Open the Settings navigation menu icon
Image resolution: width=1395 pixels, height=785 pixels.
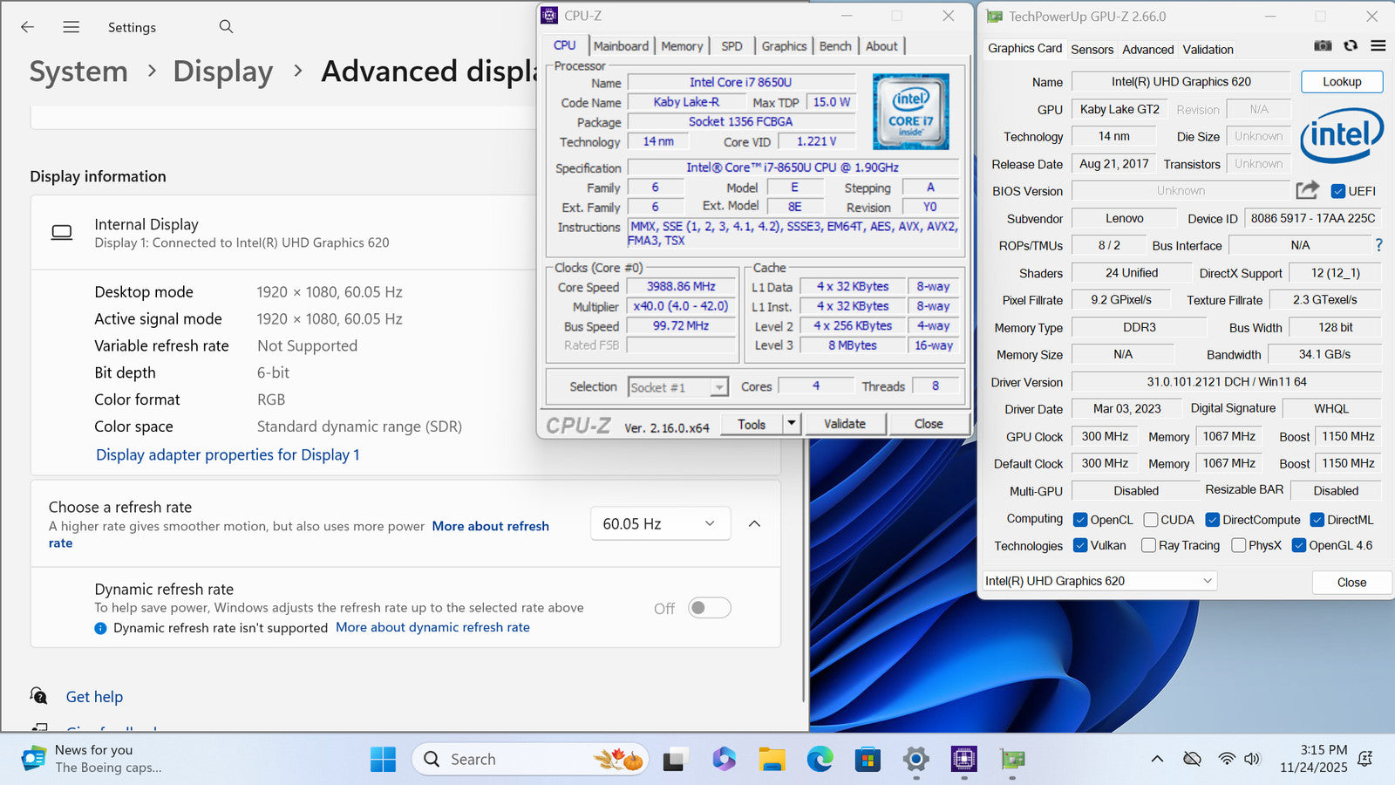click(71, 27)
